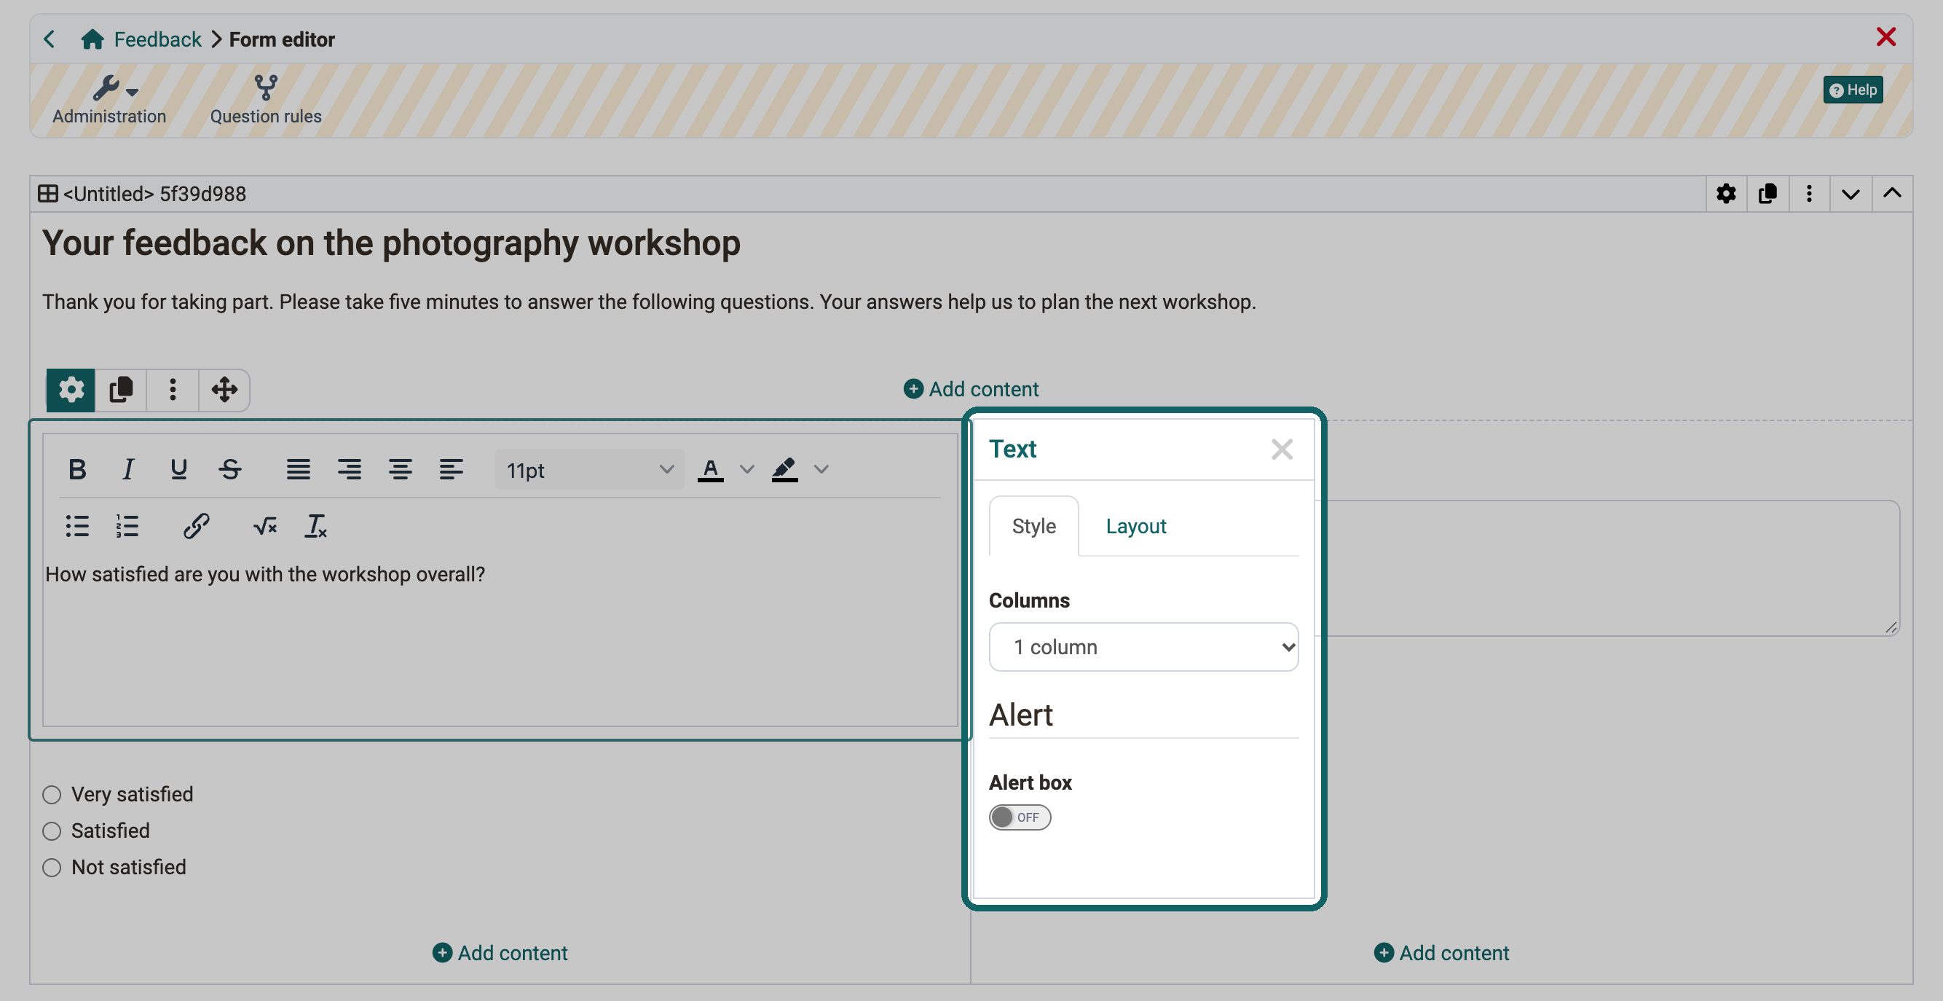Align text to the right
The height and width of the screenshot is (1001, 1943).
350,469
